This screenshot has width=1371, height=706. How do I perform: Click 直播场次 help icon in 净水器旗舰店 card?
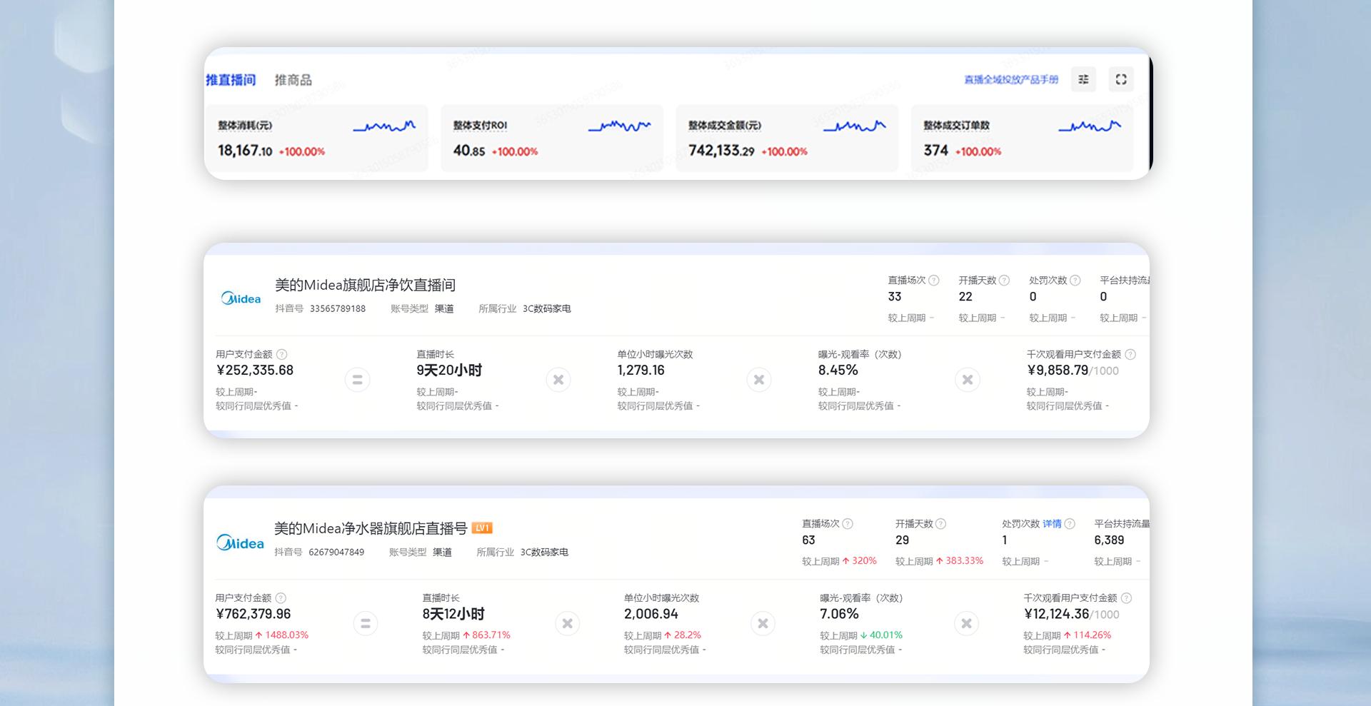(848, 524)
